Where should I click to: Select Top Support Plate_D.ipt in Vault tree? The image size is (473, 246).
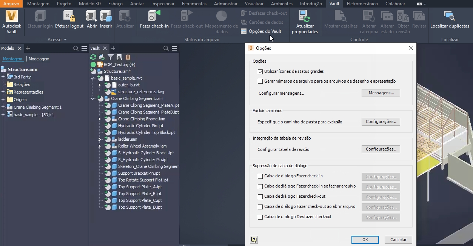[x=140, y=207]
